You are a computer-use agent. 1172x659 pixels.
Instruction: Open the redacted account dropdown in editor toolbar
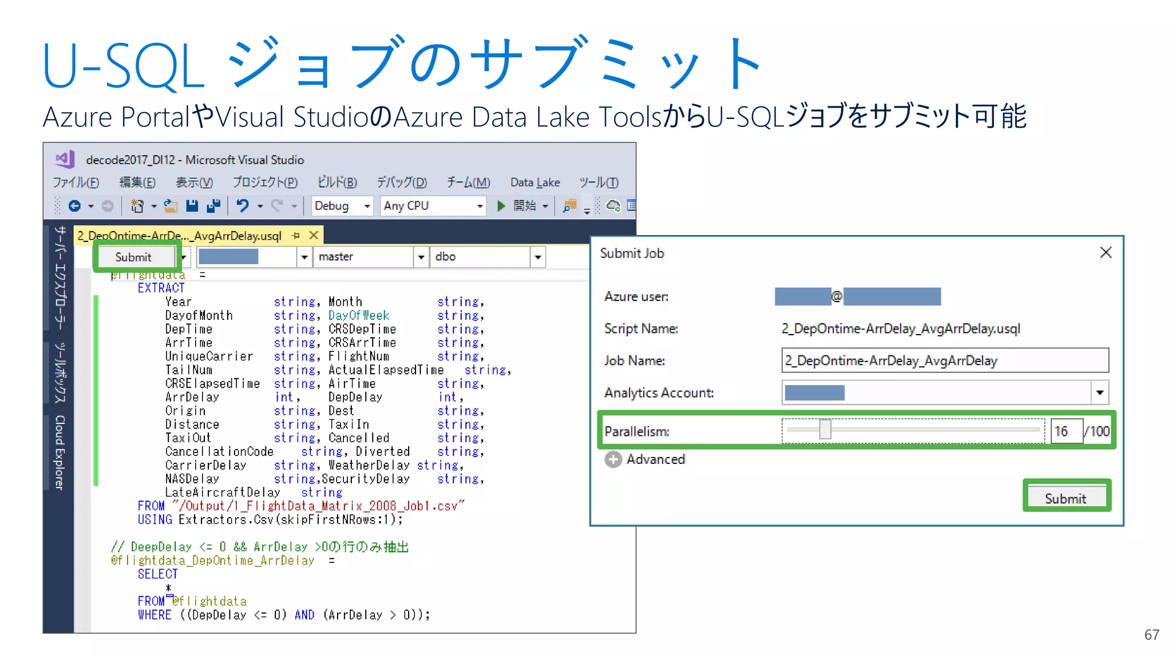pyautogui.click(x=304, y=257)
